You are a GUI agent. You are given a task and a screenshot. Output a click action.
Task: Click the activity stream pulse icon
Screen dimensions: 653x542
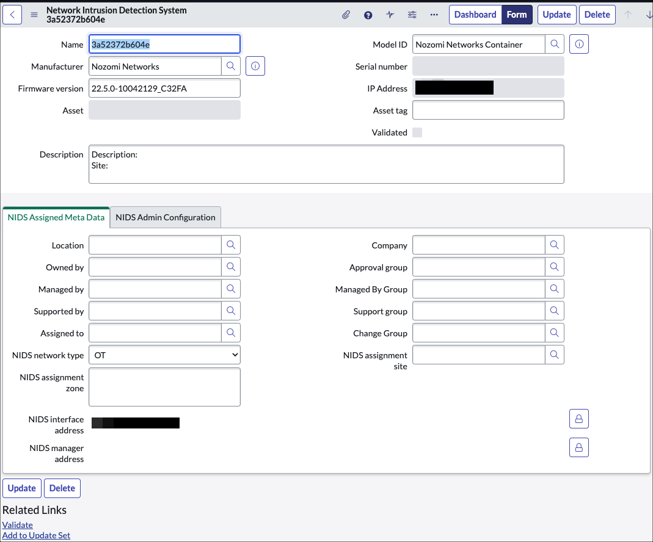coord(390,15)
